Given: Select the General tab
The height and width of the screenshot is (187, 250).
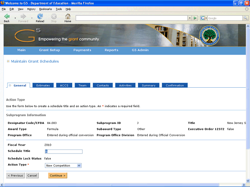Looking at the screenshot, I should point(18,85).
